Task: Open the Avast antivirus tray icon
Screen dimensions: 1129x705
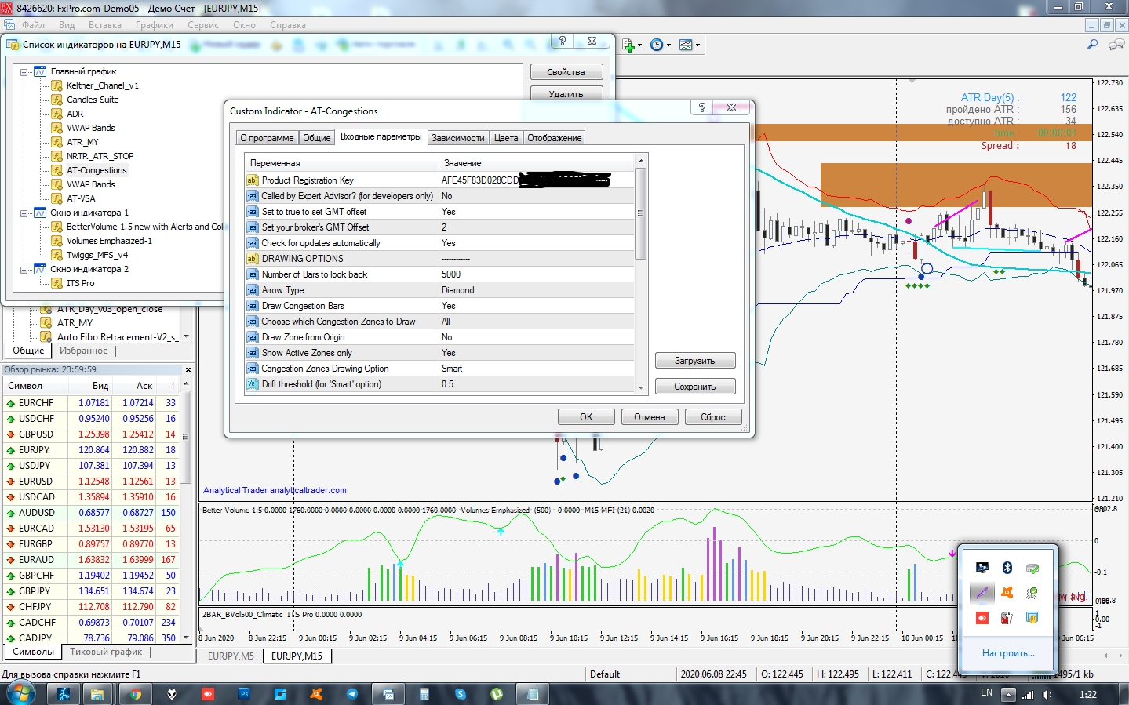Action: pos(1007,593)
